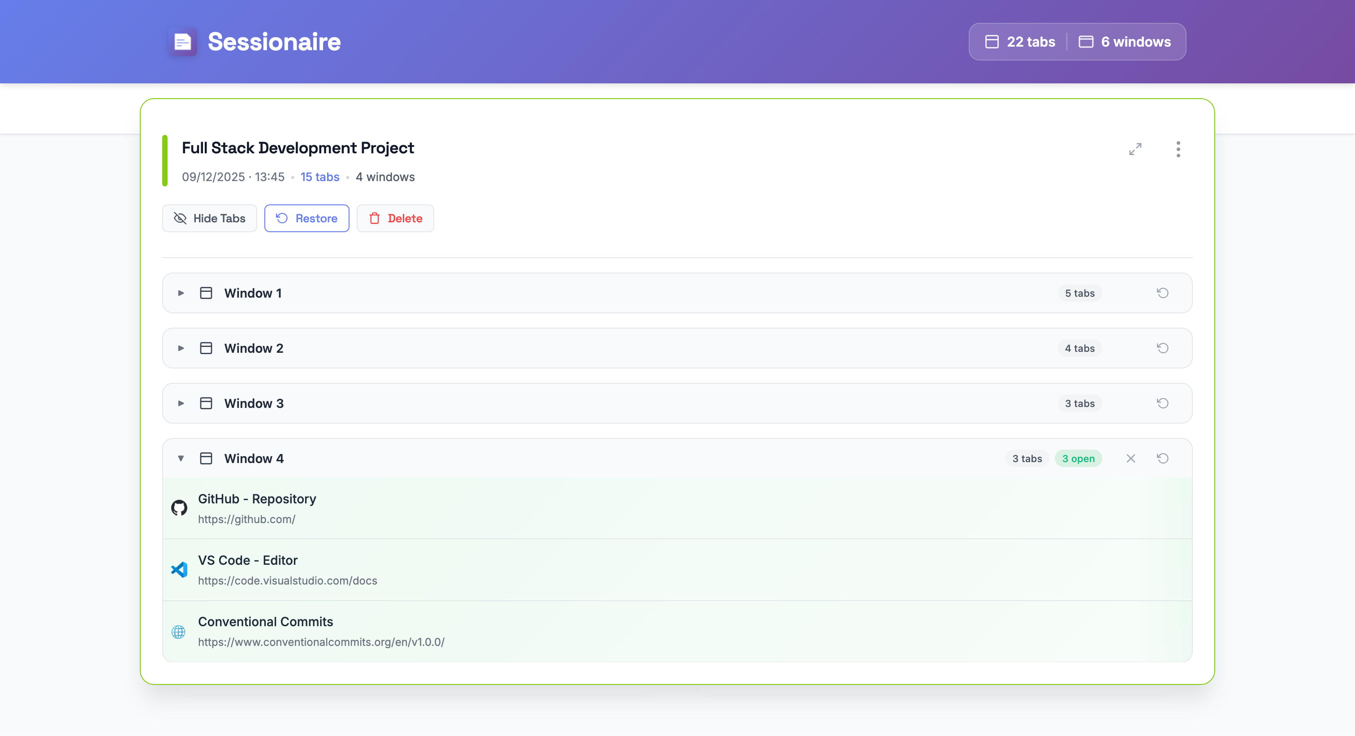The width and height of the screenshot is (1355, 736).
Task: Restore Window 4 using its restore icon
Action: (1162, 458)
